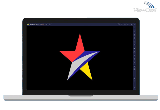Viewport: 160px width, 110px height.
Task: Open the home tab icon in the title bar
Action: (47, 24)
